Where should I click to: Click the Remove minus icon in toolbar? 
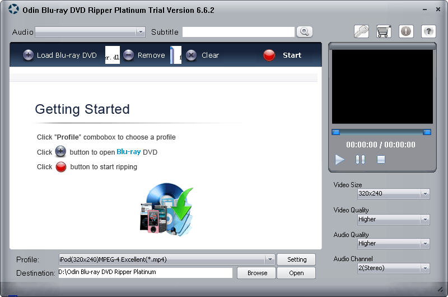click(129, 55)
